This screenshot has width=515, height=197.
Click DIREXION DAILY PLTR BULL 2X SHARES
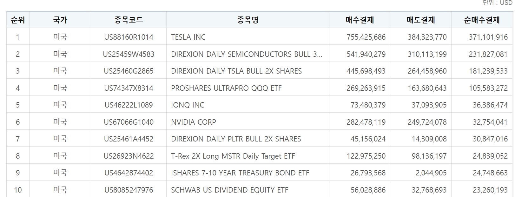pos(236,139)
